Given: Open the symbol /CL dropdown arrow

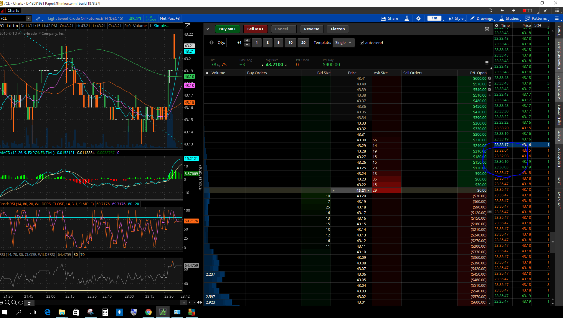Looking at the screenshot, I should pyautogui.click(x=29, y=18).
